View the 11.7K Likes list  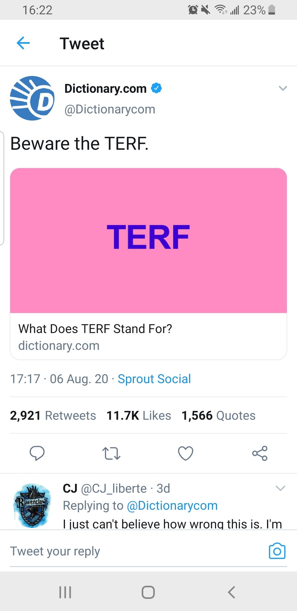139,416
